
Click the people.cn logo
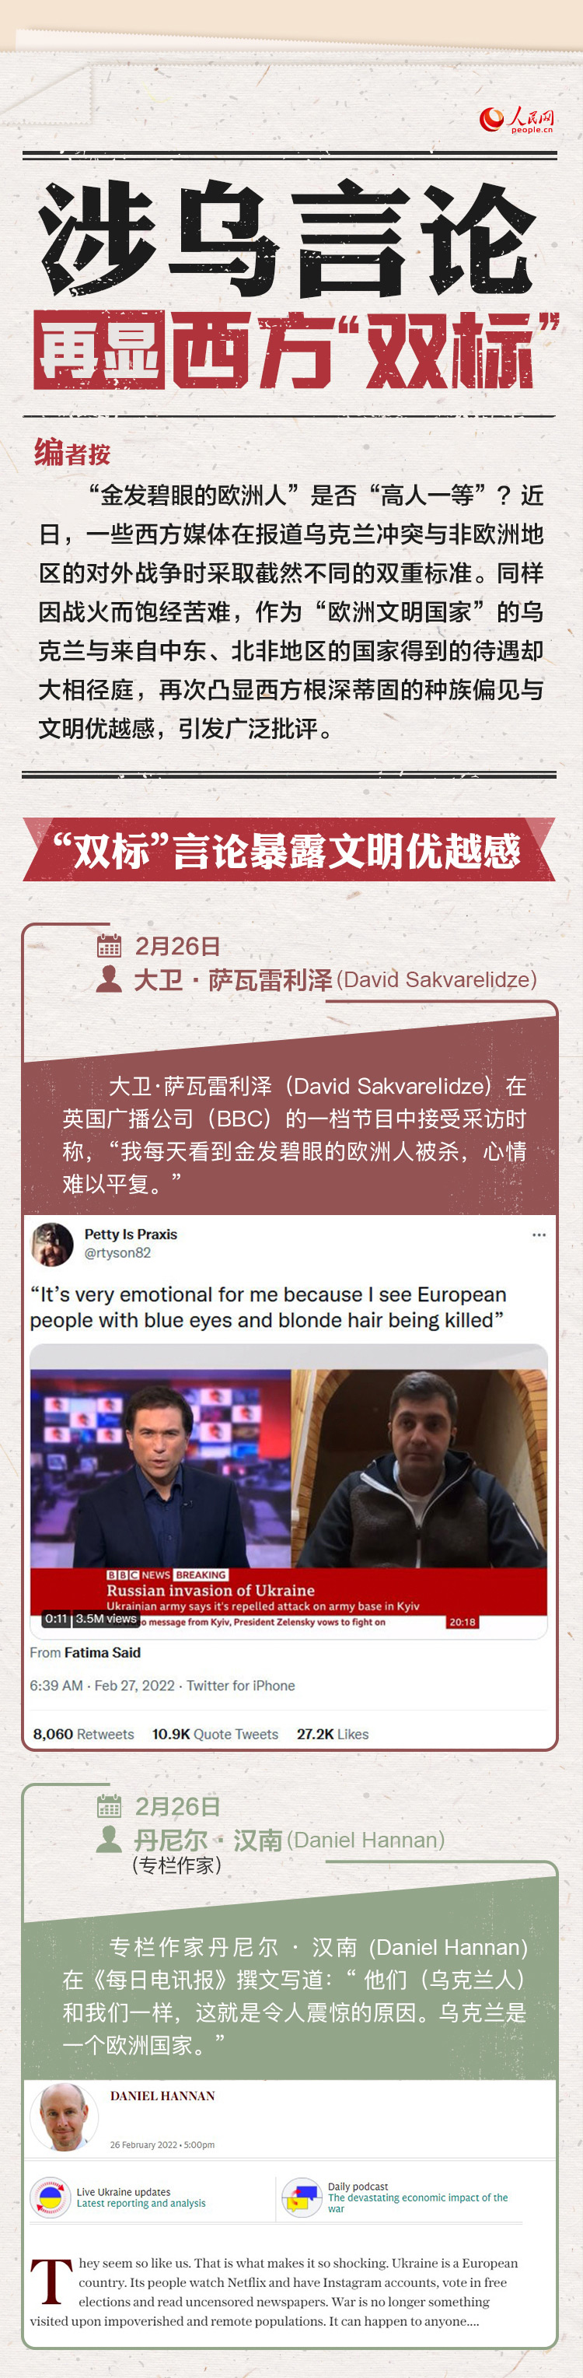click(517, 120)
